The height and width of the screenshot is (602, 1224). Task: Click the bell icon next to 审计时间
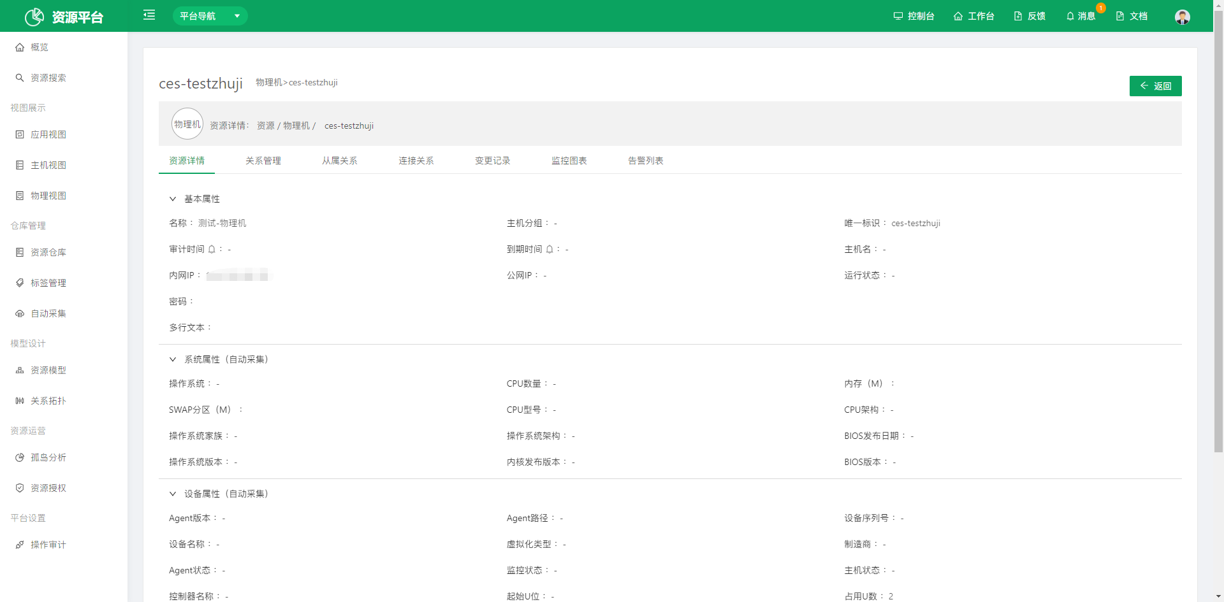point(212,249)
